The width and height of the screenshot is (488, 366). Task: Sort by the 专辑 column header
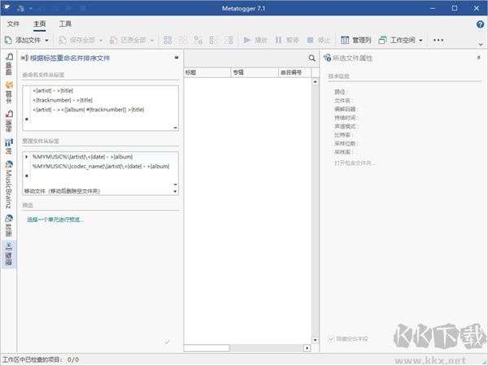coord(255,72)
